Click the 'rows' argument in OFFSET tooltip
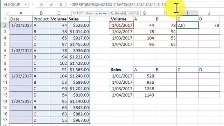The image size is (224, 126). [103, 13]
